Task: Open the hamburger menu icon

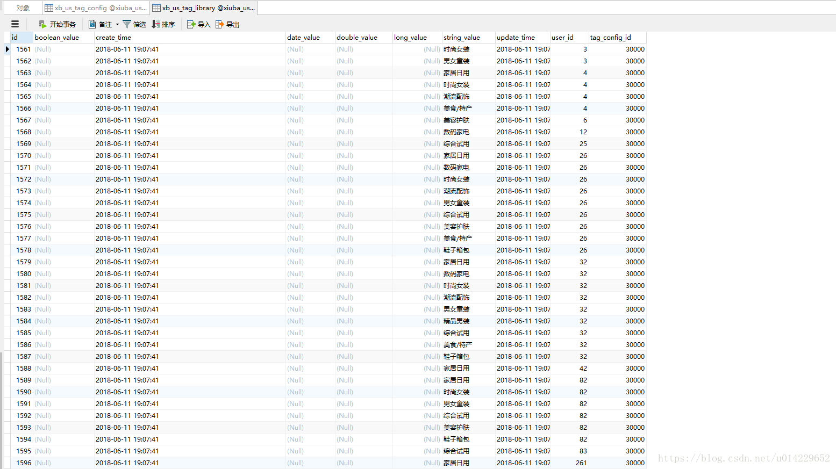Action: [x=15, y=24]
